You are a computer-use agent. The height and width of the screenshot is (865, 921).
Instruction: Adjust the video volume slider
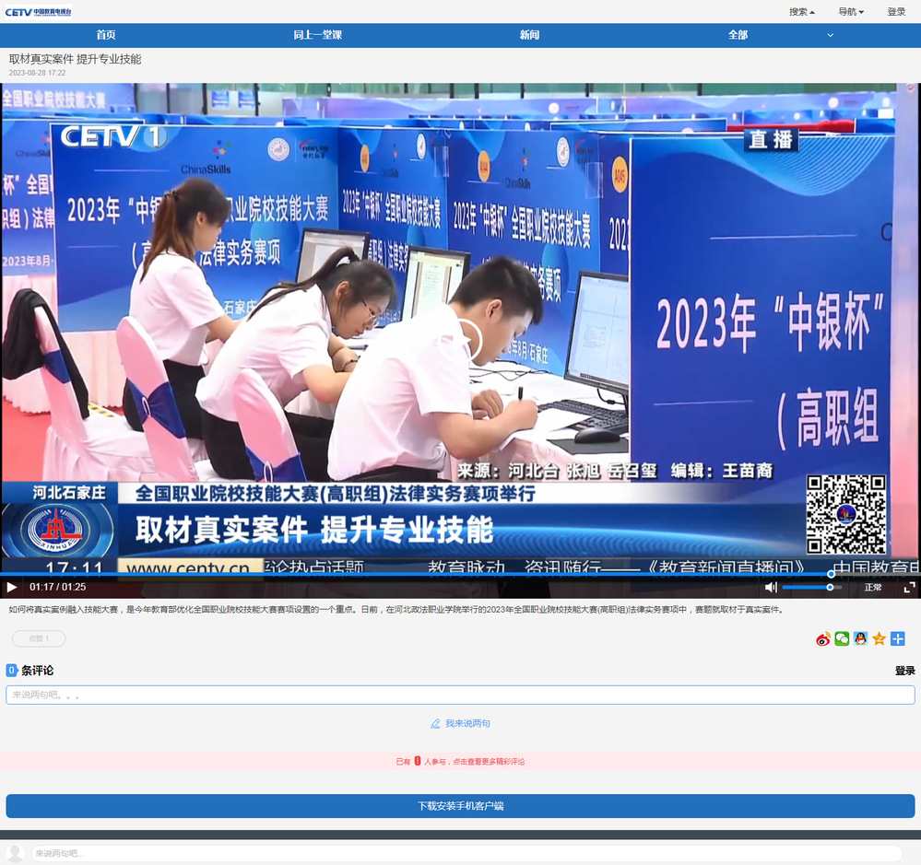(811, 587)
